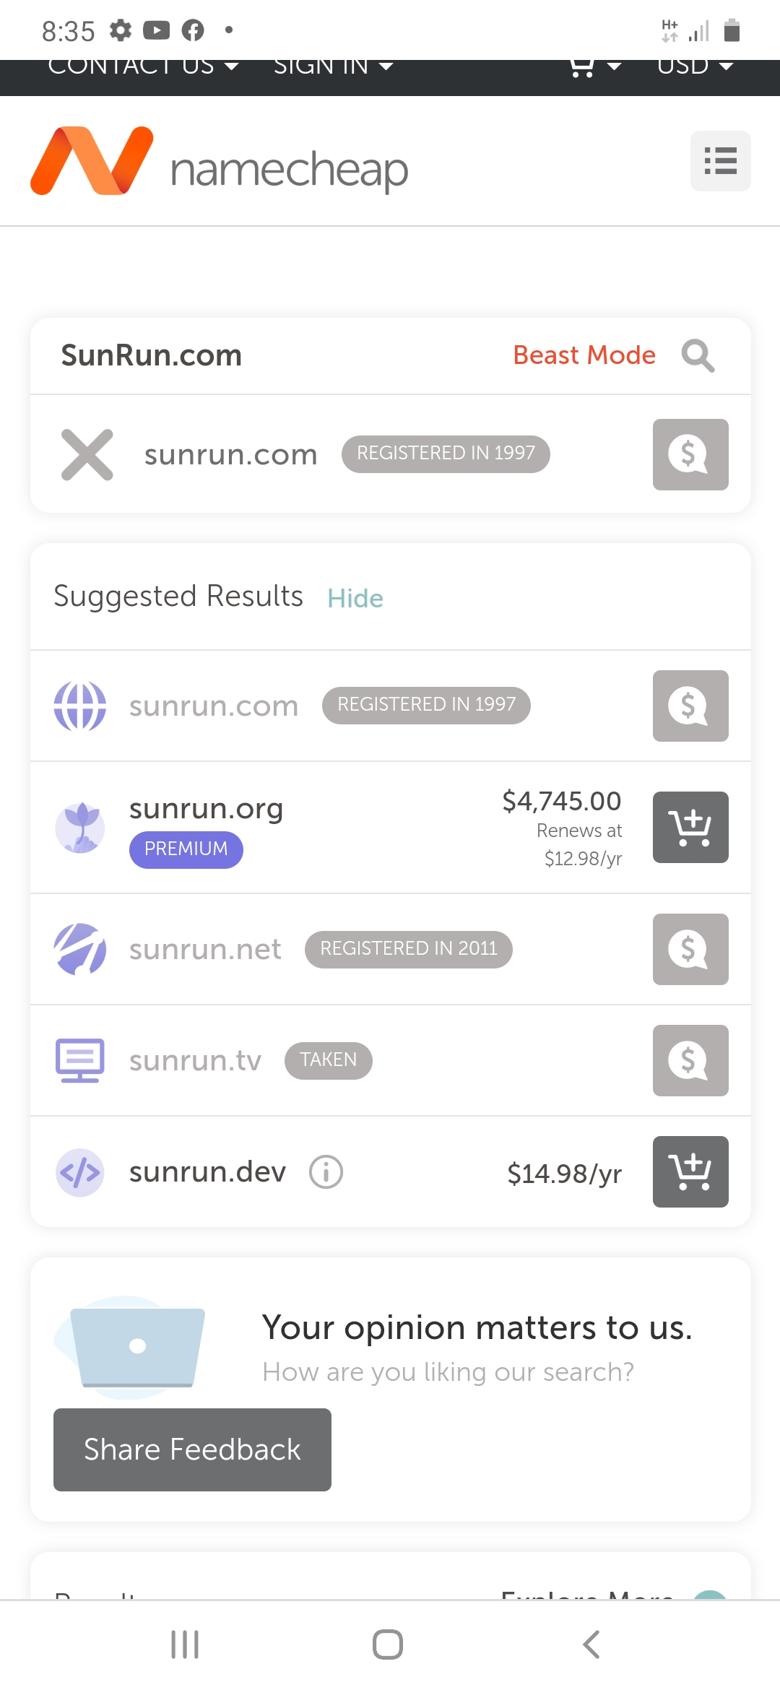Open the USD currency dropdown
This screenshot has width=780, height=1690.
pos(695,67)
